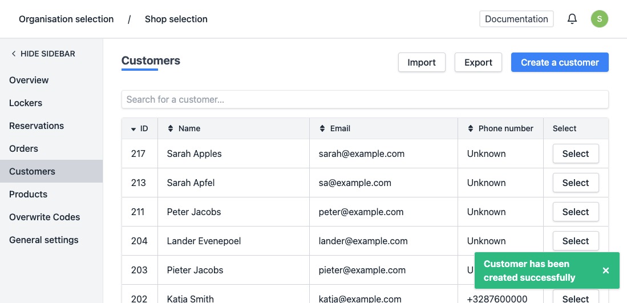
Task: Go to Overview in sidebar
Action: (29, 80)
